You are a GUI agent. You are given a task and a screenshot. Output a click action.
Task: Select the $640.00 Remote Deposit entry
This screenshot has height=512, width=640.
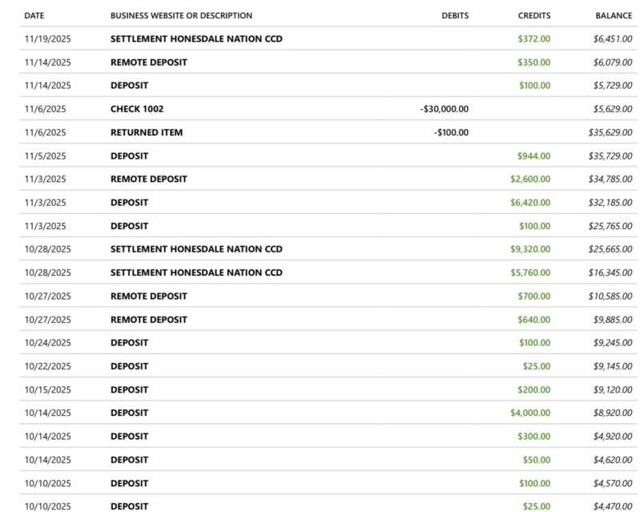point(149,320)
